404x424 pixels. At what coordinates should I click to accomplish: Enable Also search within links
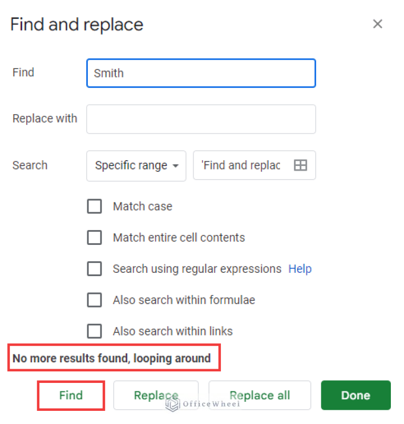pyautogui.click(x=95, y=331)
